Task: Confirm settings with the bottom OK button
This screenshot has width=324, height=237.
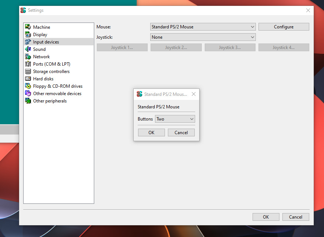Action: [266, 217]
